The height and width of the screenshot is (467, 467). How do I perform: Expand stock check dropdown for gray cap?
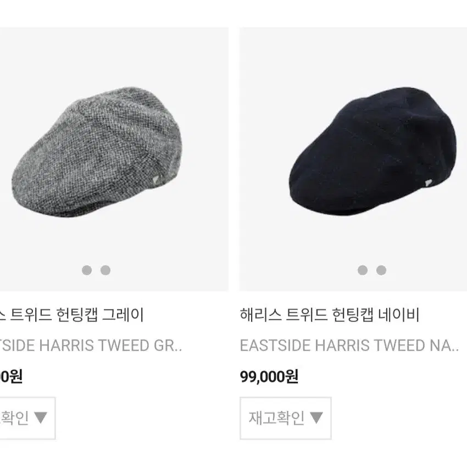click(27, 418)
